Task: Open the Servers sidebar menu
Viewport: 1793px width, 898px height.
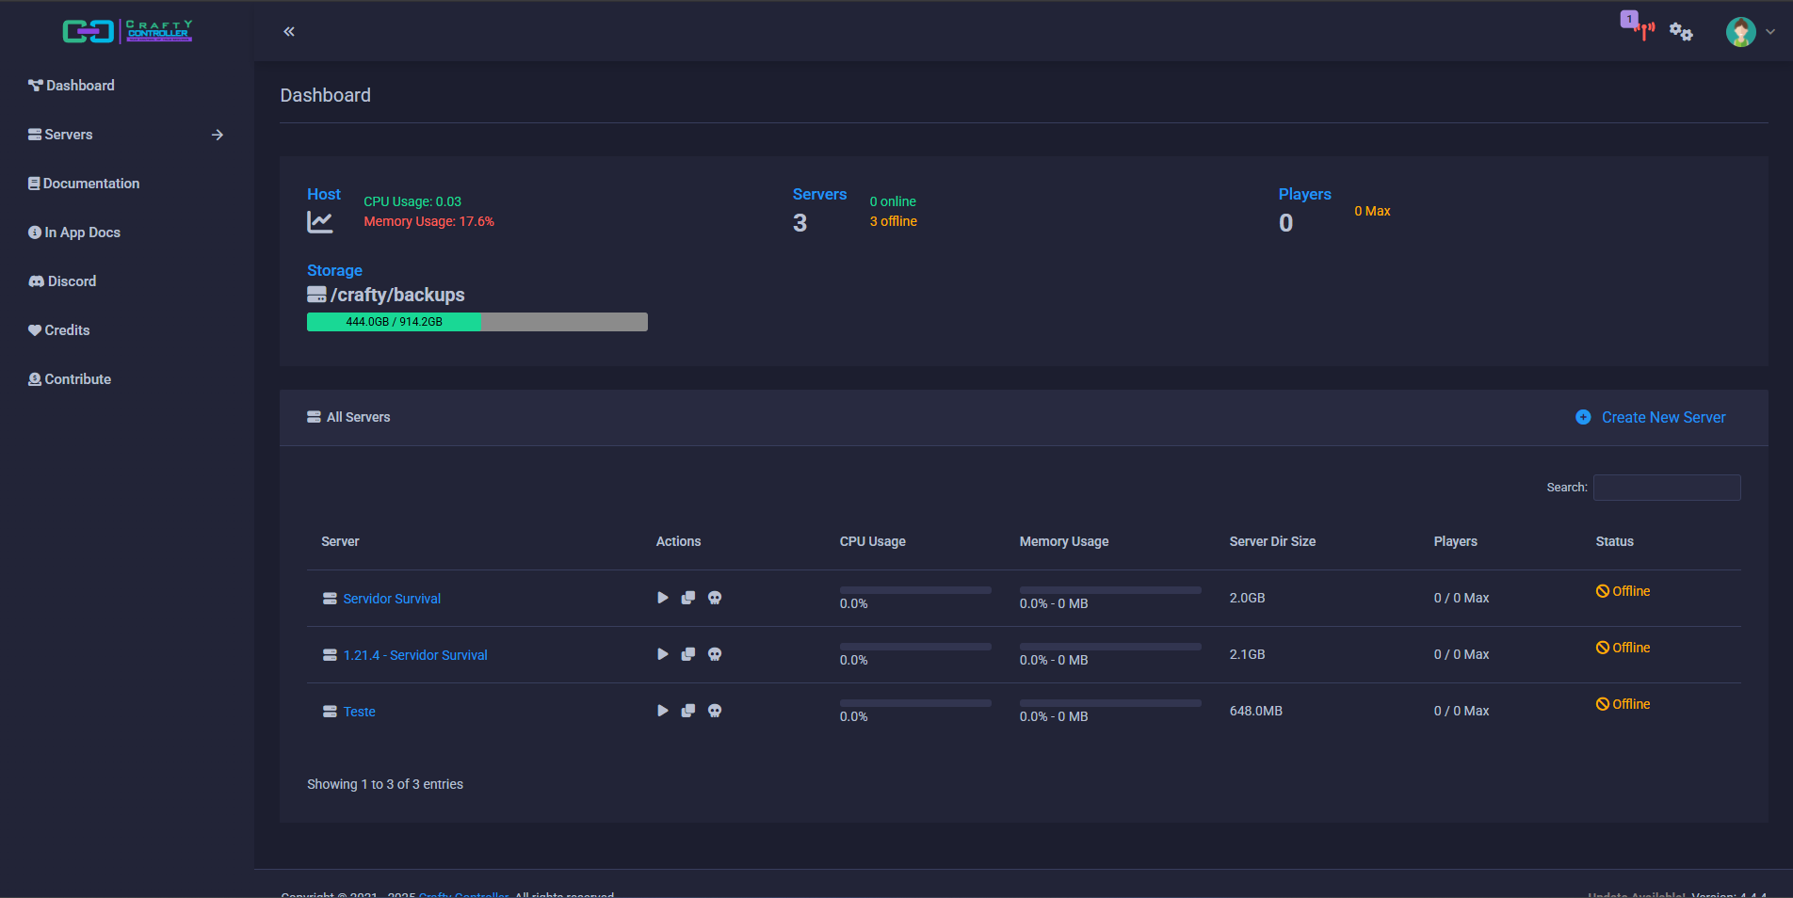Action: 60,135
